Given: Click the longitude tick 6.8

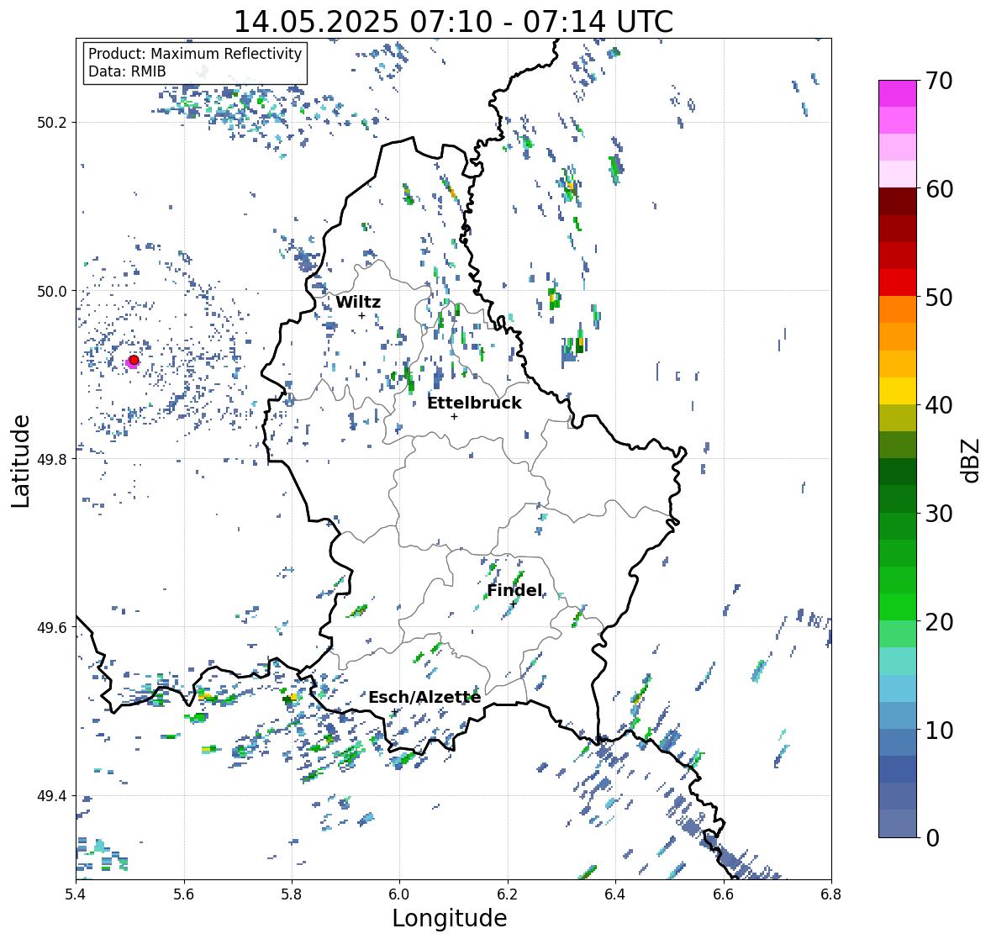Looking at the screenshot, I should 831,894.
